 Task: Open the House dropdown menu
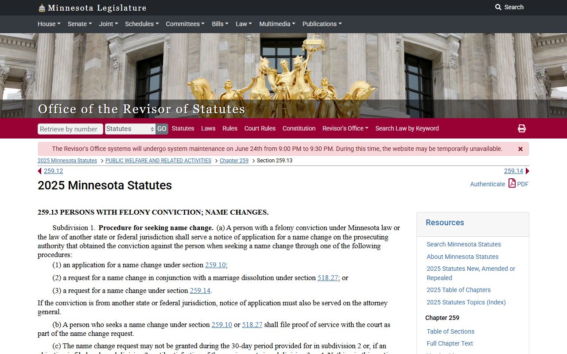pyautogui.click(x=49, y=24)
